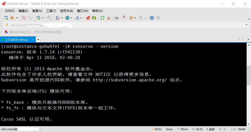Screen dimensions: 251x132
Task: Click the status bar up arrow icon
Action: [x=220, y=129]
